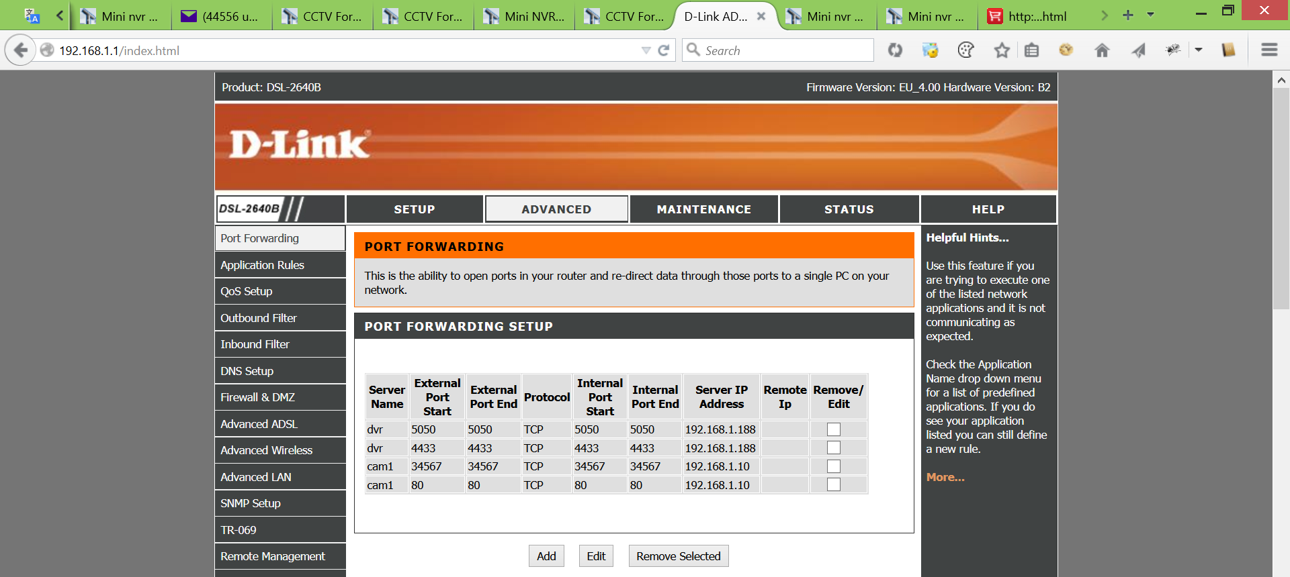Click server IP 192.168.1.10 in 34567 row
The image size is (1290, 577).
coord(717,466)
